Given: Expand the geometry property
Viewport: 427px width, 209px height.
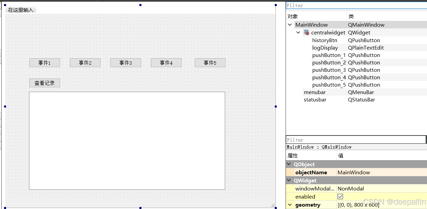Looking at the screenshot, I should [x=290, y=205].
